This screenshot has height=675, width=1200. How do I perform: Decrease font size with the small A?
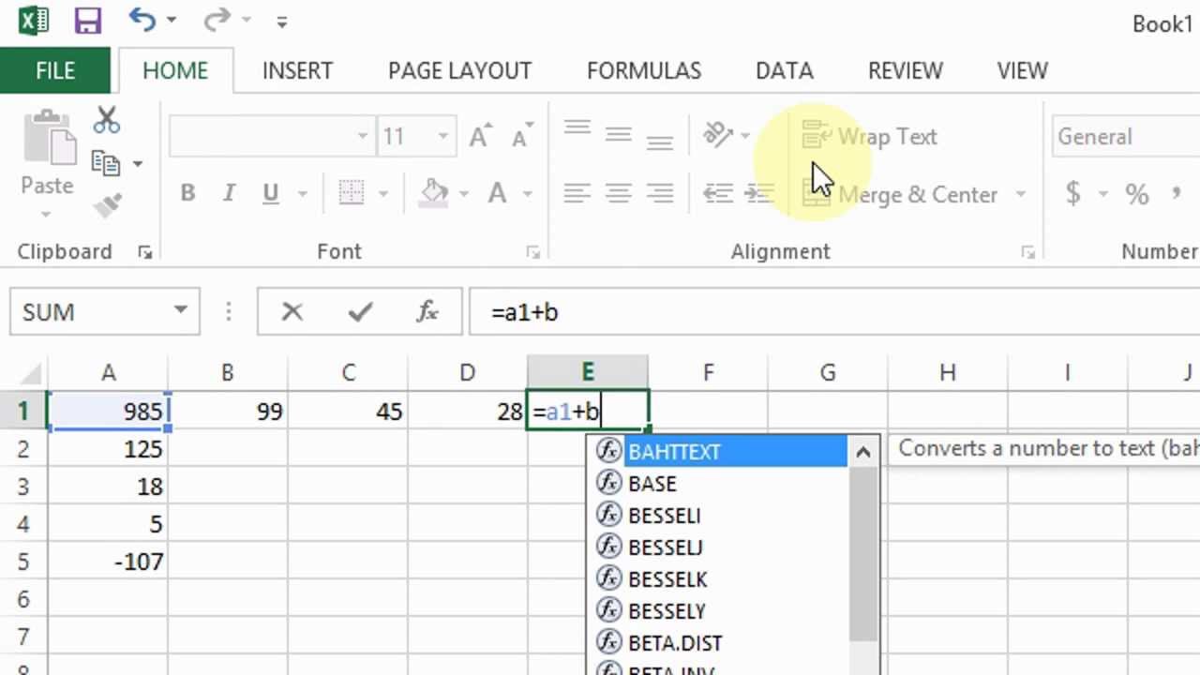click(522, 137)
